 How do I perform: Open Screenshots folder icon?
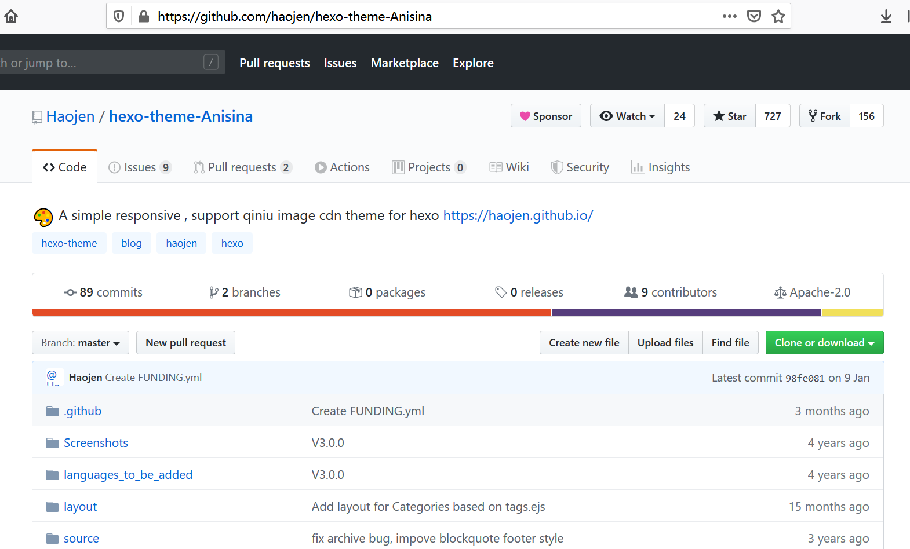click(x=53, y=443)
